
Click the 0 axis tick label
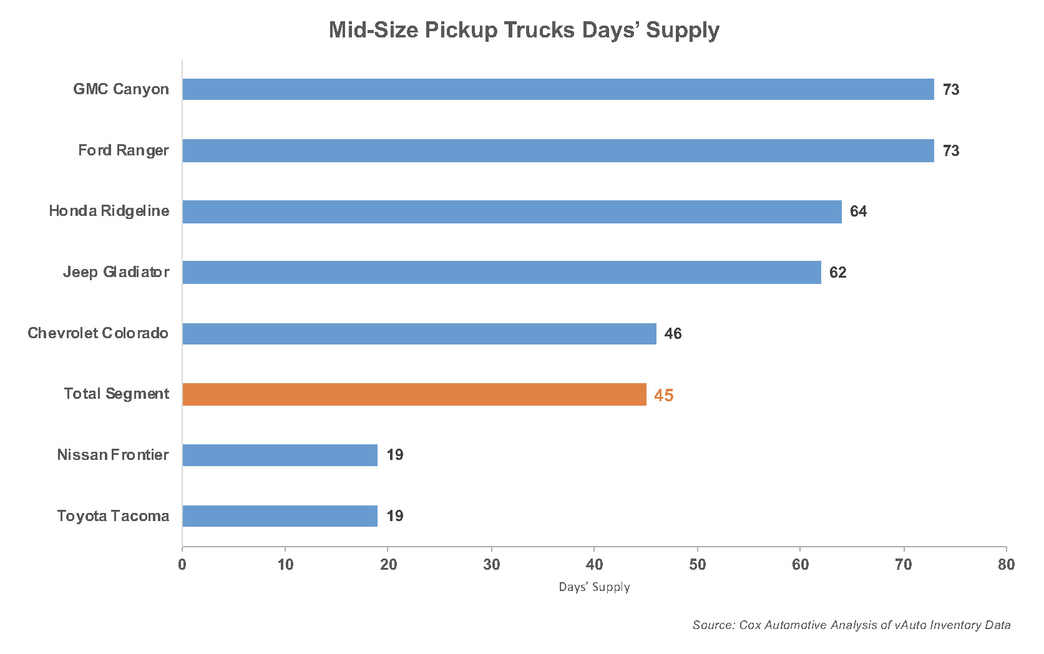coord(182,565)
